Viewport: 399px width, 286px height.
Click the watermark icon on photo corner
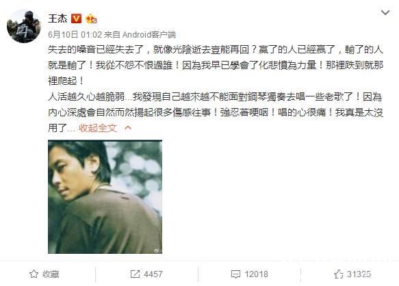156,250
